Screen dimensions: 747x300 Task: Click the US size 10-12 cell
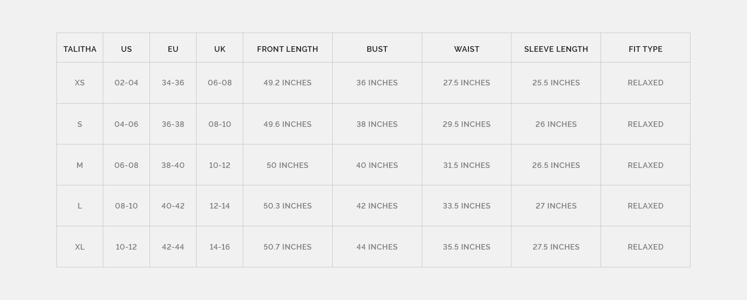click(126, 247)
